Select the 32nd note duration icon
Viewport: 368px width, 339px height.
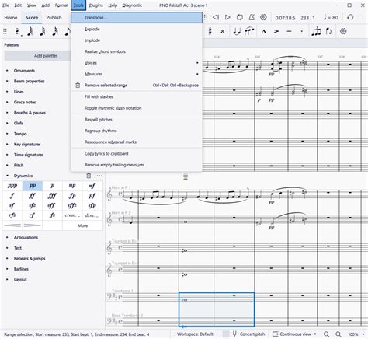point(43,31)
